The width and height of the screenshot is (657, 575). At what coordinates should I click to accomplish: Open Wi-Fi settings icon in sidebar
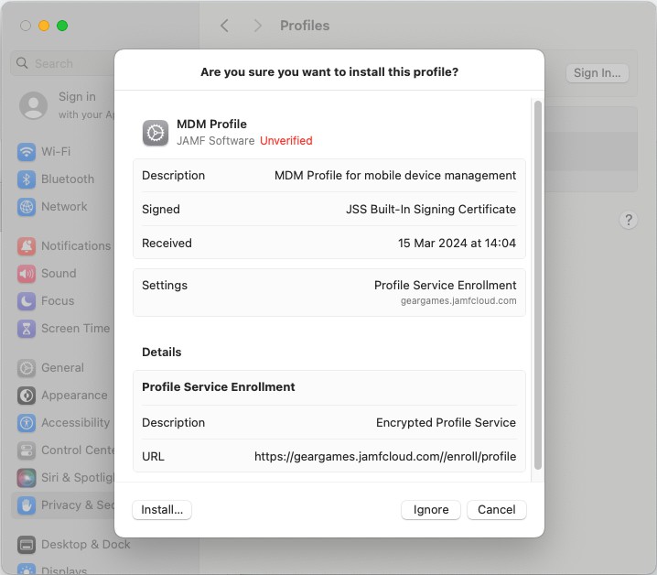27,152
